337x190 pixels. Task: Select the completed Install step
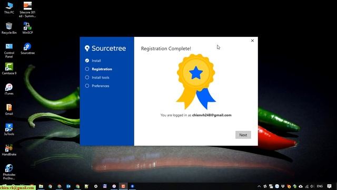coord(93,61)
